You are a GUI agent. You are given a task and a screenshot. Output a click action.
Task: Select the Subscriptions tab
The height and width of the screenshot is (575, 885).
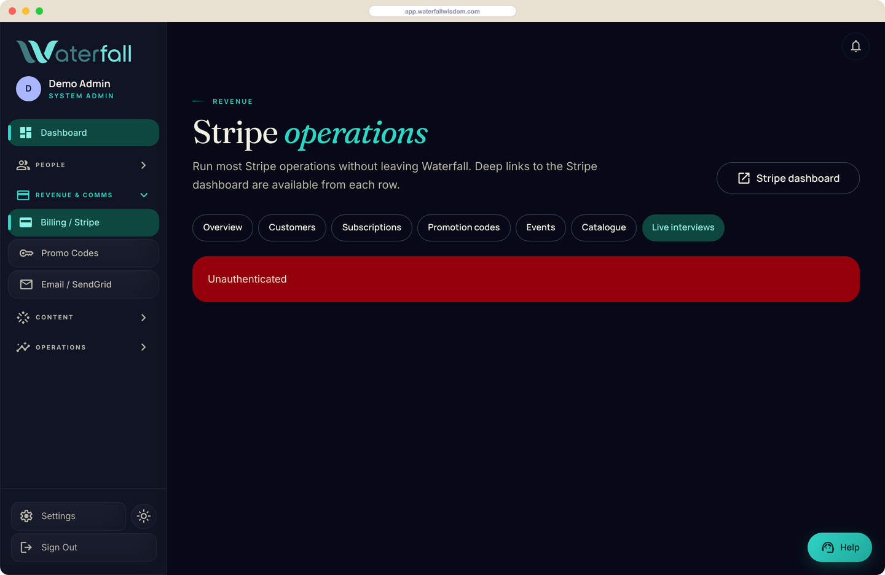[372, 228]
